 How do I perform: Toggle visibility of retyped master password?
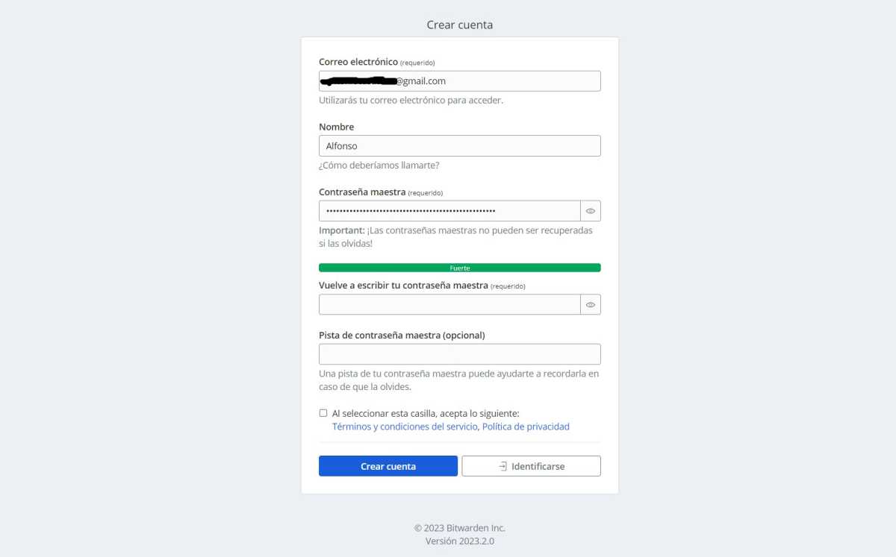pos(591,304)
